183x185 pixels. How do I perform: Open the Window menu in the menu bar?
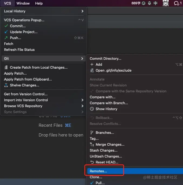click(x=23, y=3)
